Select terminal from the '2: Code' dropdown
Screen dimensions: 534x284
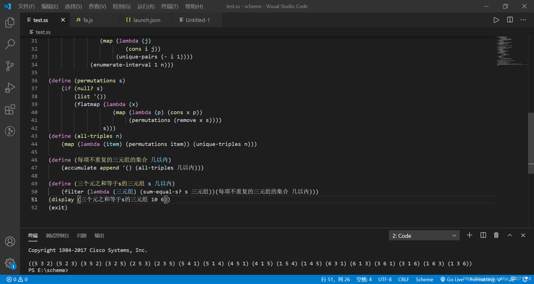tap(424, 236)
